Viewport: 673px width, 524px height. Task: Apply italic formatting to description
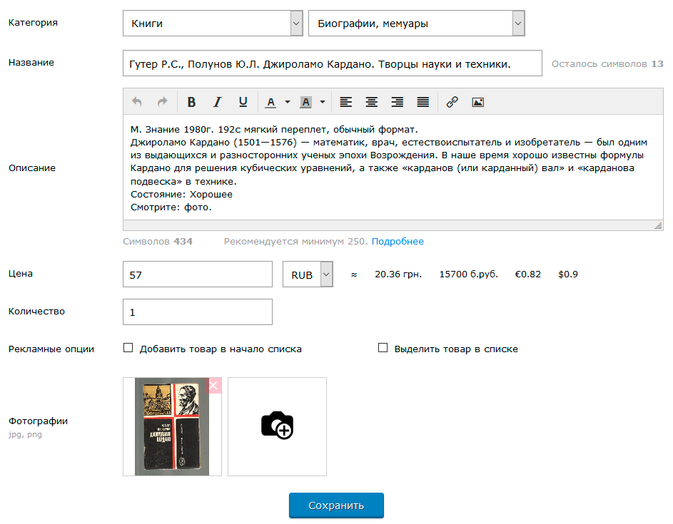click(x=218, y=102)
